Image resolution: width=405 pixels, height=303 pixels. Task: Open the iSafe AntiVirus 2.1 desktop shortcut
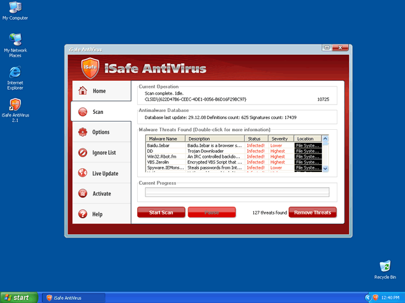[15, 104]
